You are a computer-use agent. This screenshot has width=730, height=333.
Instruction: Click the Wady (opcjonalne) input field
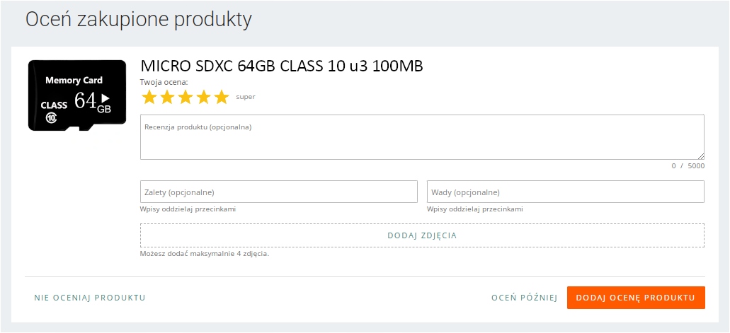(x=565, y=192)
